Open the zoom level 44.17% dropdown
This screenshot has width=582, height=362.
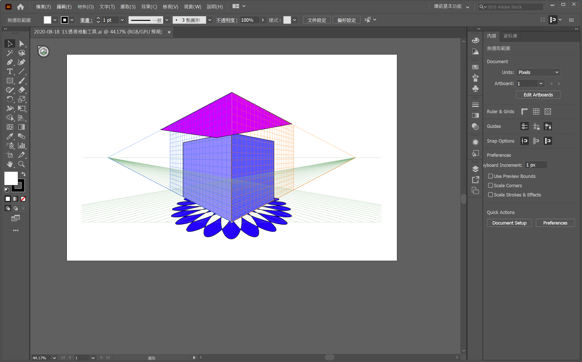point(54,358)
